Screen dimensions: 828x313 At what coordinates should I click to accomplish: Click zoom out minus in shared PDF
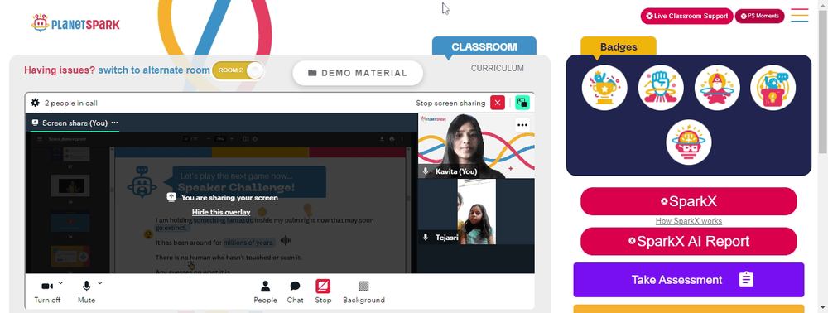[x=209, y=139]
